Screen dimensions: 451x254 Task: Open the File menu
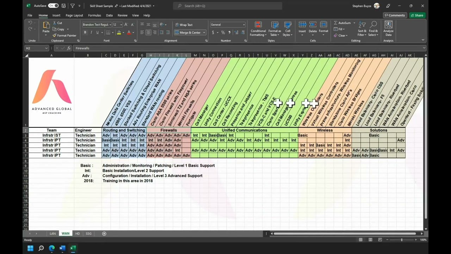coord(30,15)
